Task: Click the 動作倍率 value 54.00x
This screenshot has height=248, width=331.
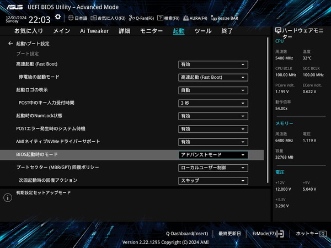Action: tap(281, 109)
